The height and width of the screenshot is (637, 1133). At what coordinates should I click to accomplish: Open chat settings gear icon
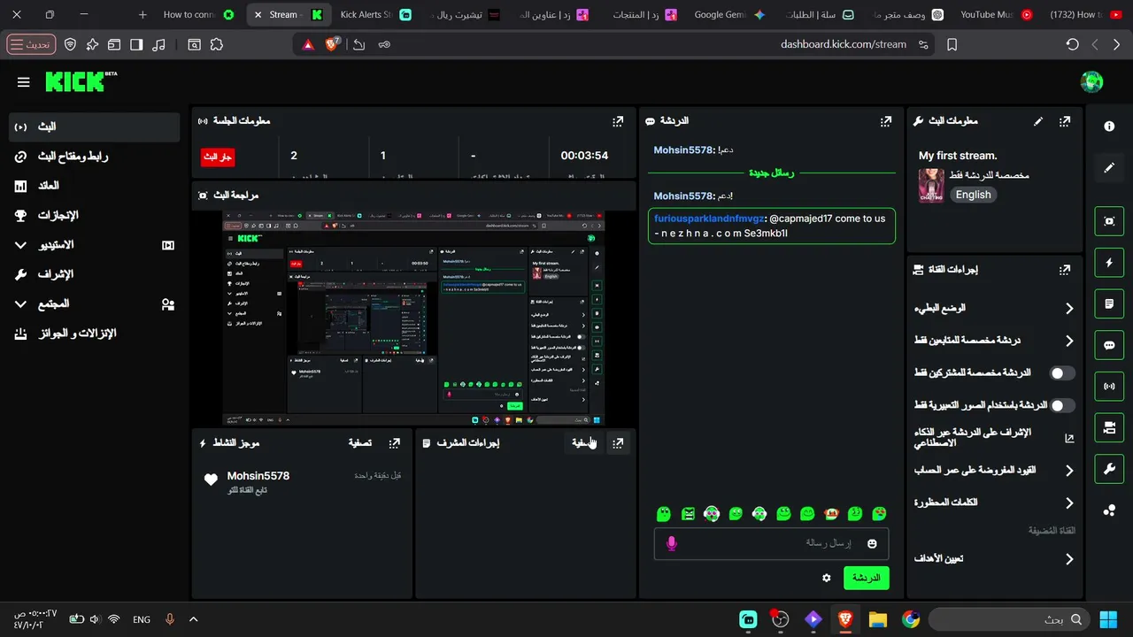click(x=827, y=578)
